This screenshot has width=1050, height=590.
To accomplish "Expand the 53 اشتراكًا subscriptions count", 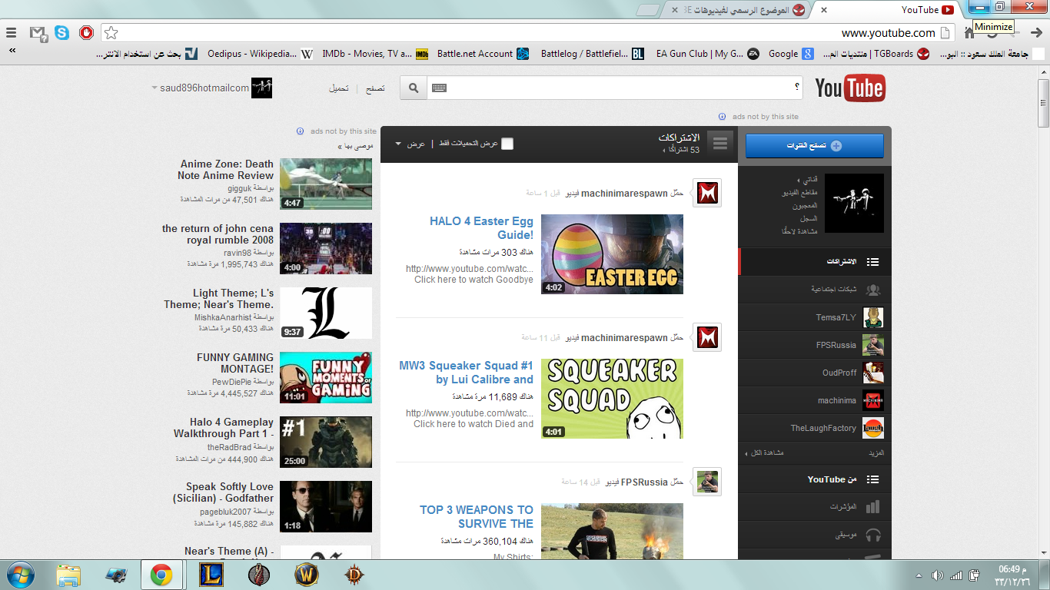I will coord(681,150).
